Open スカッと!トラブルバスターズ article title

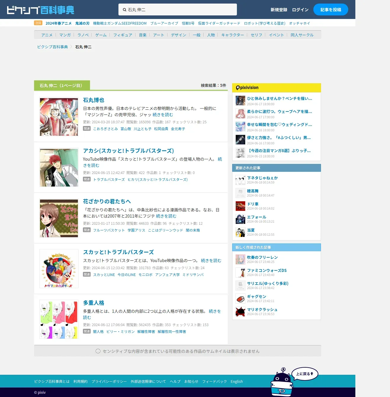click(118, 252)
